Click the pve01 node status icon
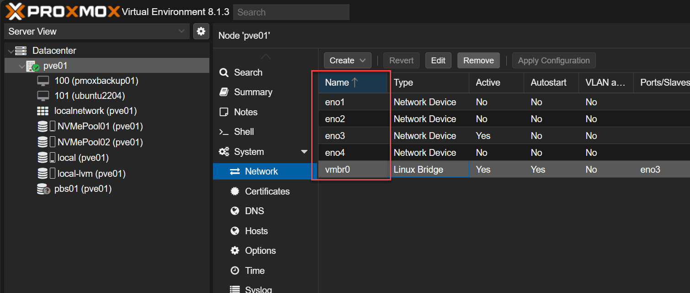Image resolution: width=690 pixels, height=293 pixels. (x=32, y=66)
